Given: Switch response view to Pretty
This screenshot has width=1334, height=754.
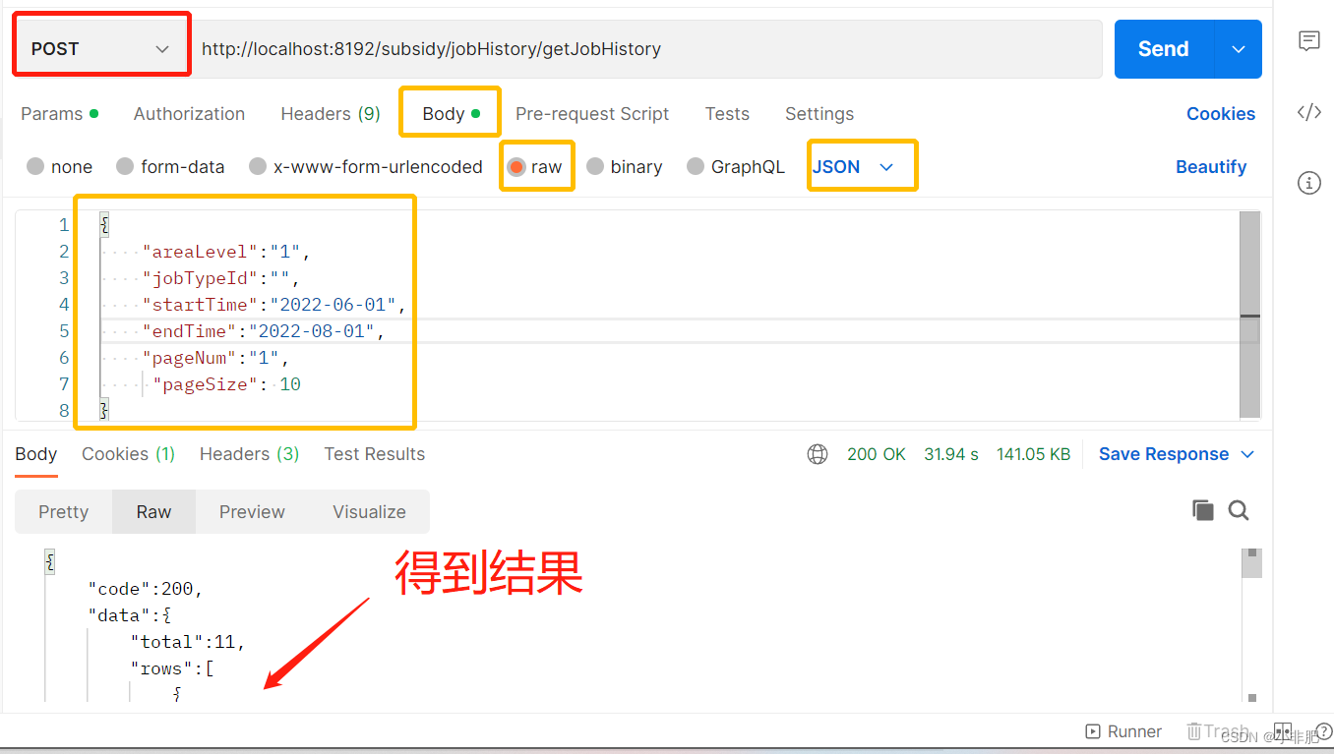Looking at the screenshot, I should pyautogui.click(x=63, y=511).
